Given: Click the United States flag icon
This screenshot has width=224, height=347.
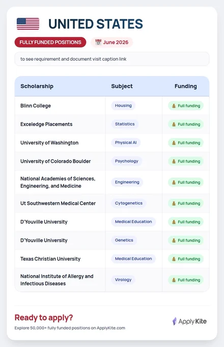Looking at the screenshot, I should tap(28, 24).
